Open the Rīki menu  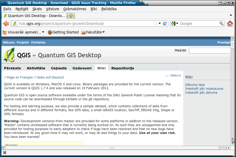click(x=94, y=9)
